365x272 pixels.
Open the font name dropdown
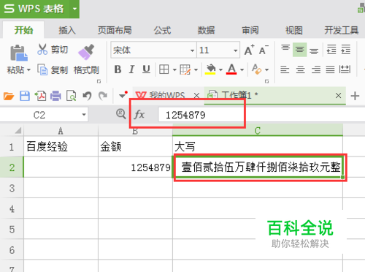tap(192, 50)
